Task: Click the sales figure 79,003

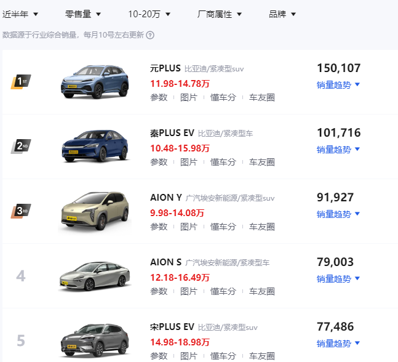Action: (335, 262)
